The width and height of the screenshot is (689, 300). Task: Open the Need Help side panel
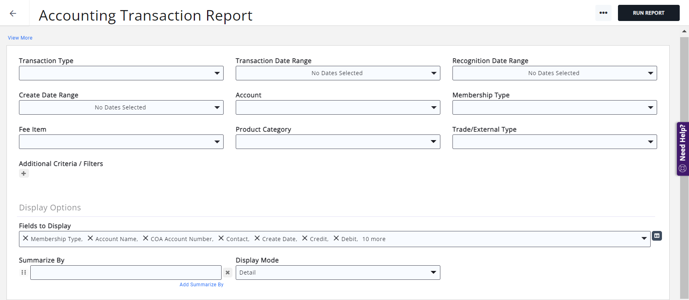(x=683, y=149)
